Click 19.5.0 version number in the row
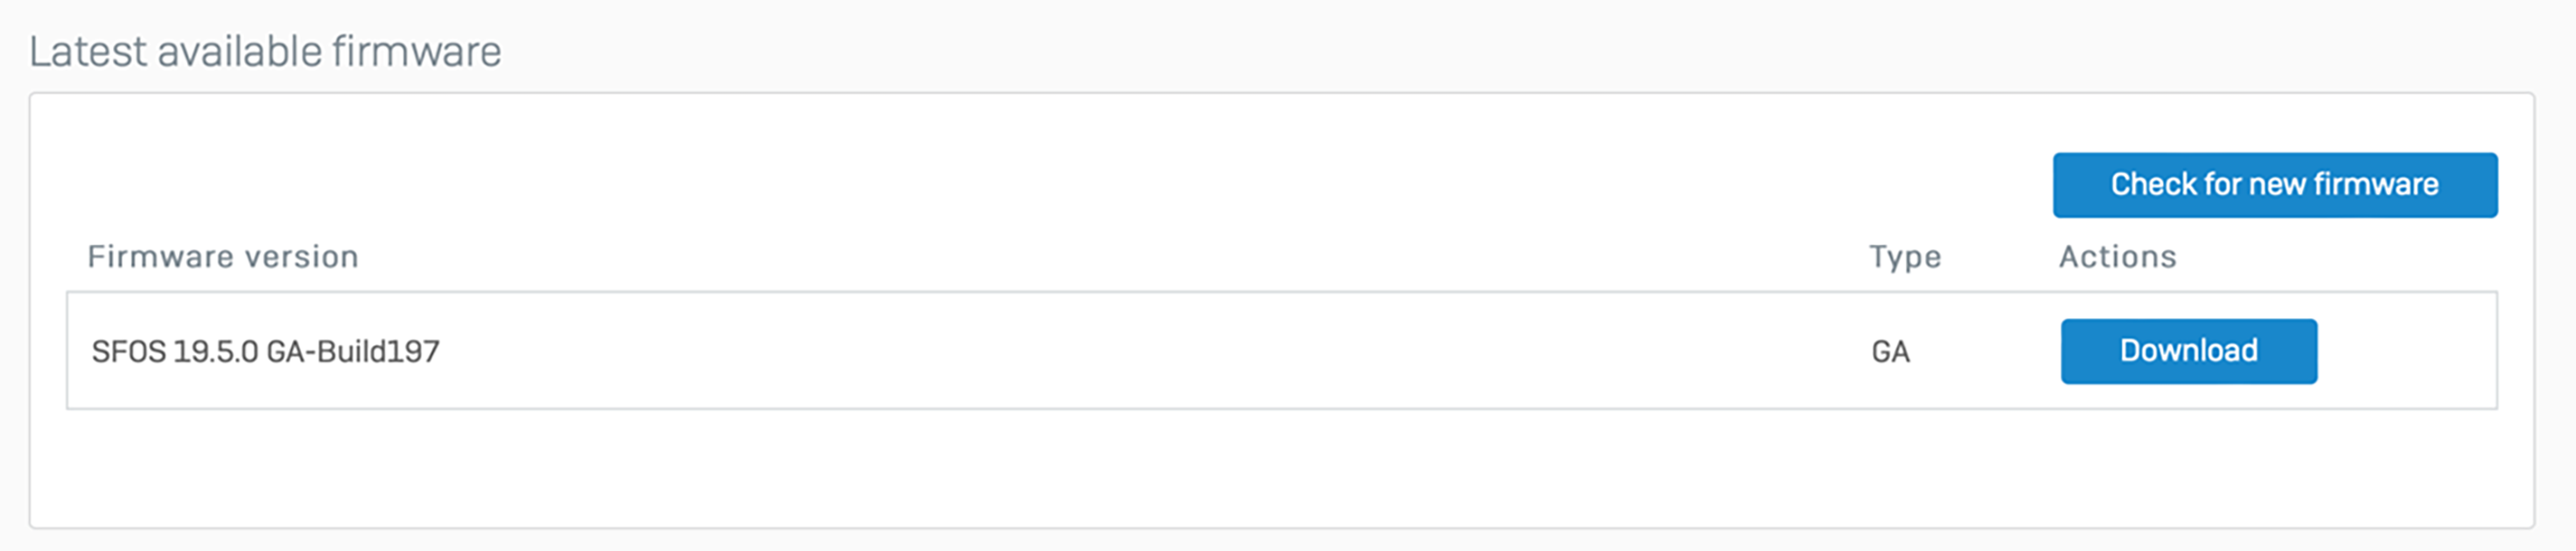The height and width of the screenshot is (551, 2576). coord(215,351)
